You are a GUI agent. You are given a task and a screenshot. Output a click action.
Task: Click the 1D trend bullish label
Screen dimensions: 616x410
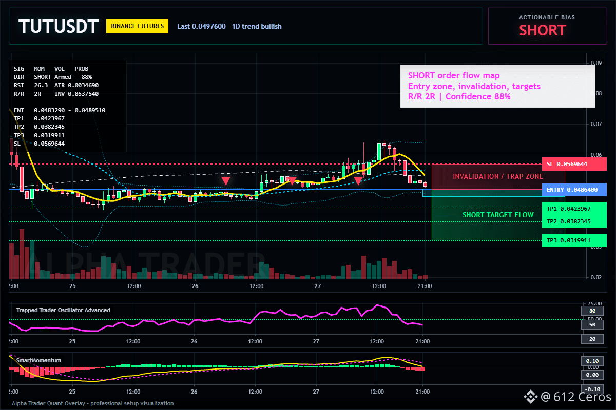pyautogui.click(x=257, y=26)
